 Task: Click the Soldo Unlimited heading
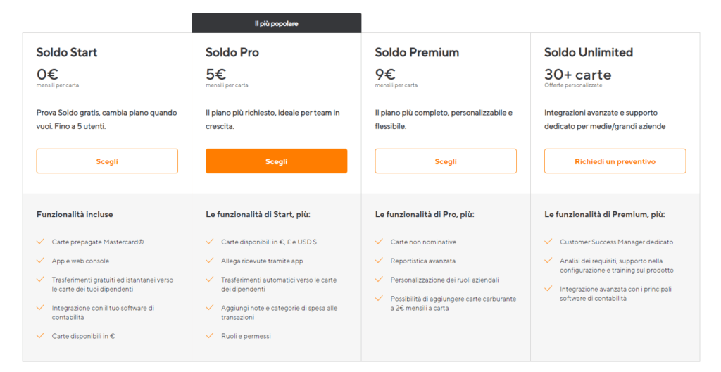point(589,52)
